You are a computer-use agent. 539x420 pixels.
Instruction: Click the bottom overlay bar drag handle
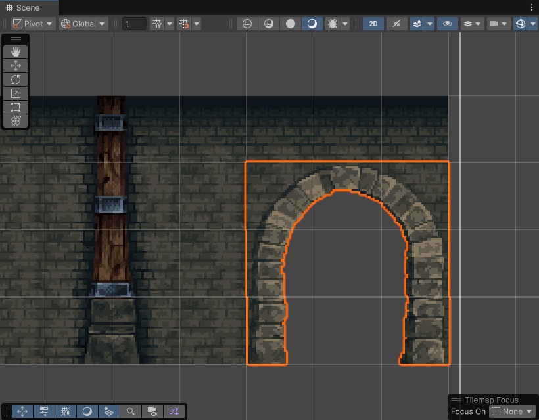click(x=6, y=411)
